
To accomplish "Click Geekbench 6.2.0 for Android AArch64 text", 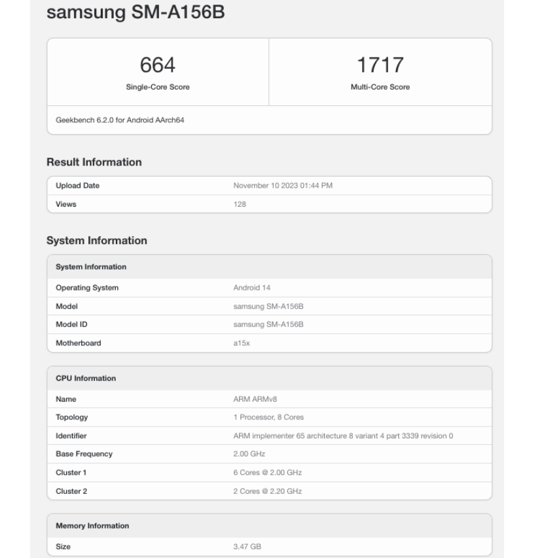I will pos(119,120).
